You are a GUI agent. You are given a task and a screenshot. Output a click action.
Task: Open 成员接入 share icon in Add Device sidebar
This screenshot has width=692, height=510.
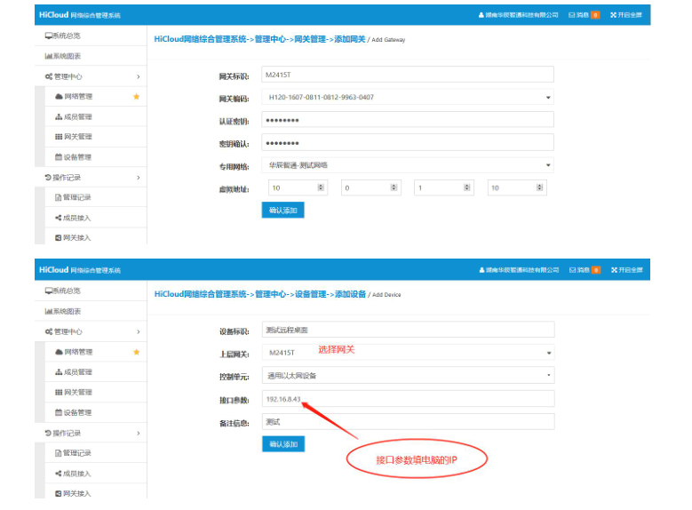pos(59,474)
